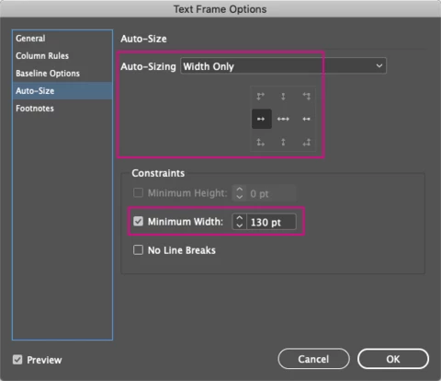Decrease Minimum Width using down arrow
The image size is (441, 381).
point(240,225)
